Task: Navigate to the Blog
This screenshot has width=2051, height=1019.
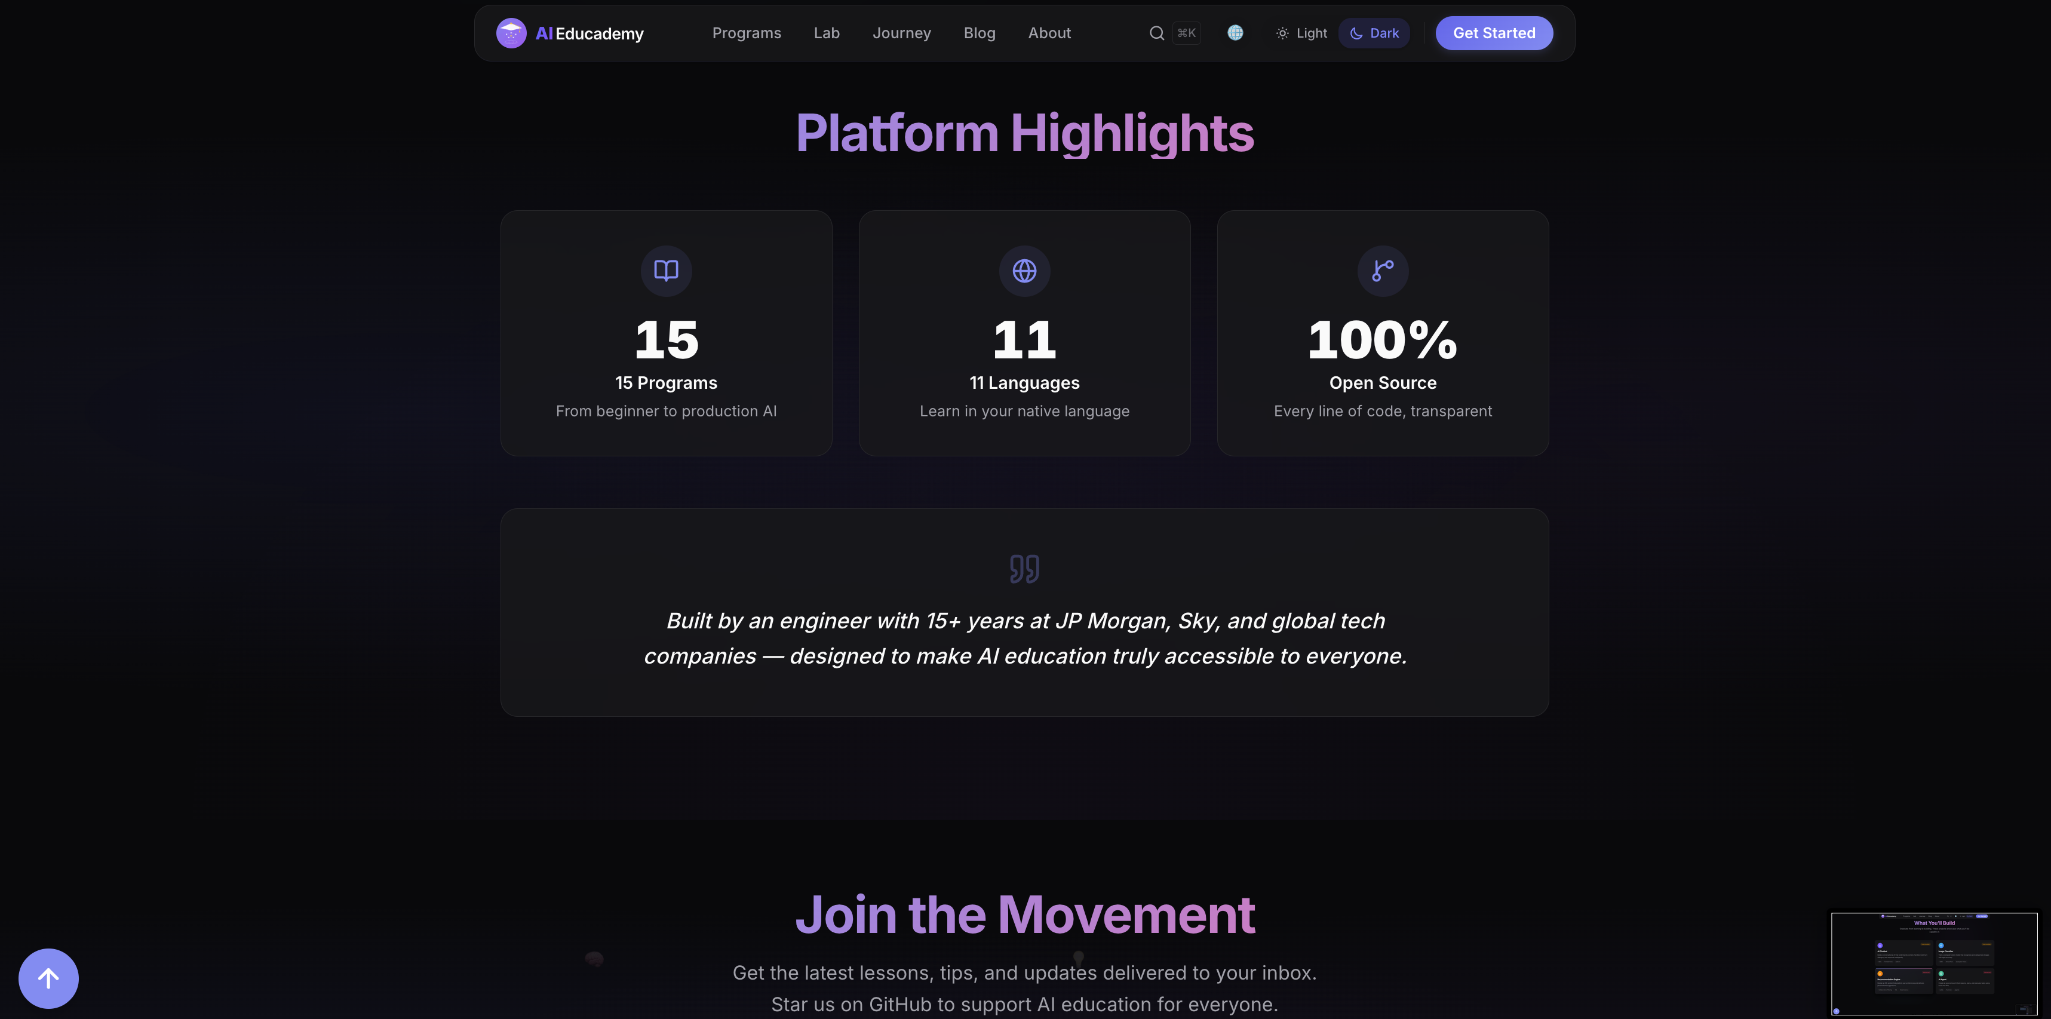Action: (980, 33)
